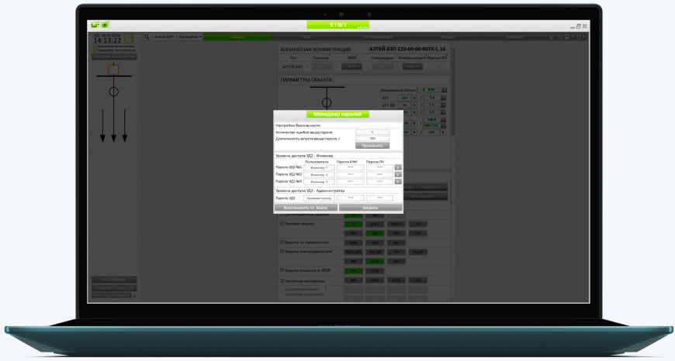
Task: Toggle the Частотная автоматика checkbox
Action: (282, 280)
